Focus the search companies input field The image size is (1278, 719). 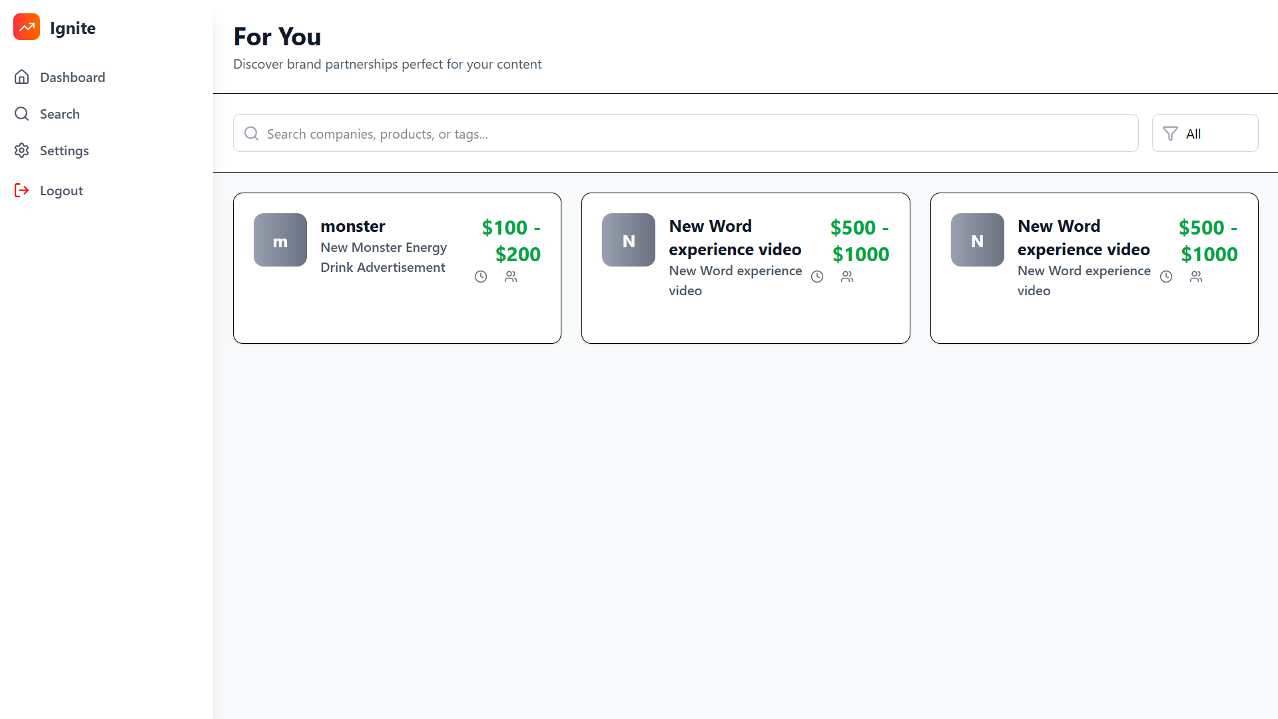pyautogui.click(x=686, y=133)
